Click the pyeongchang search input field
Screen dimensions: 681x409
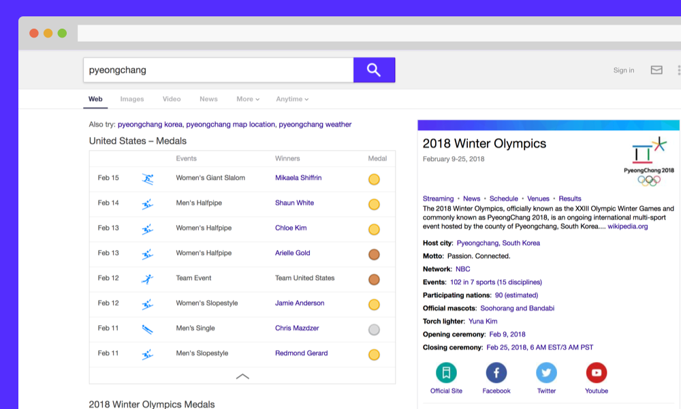219,70
